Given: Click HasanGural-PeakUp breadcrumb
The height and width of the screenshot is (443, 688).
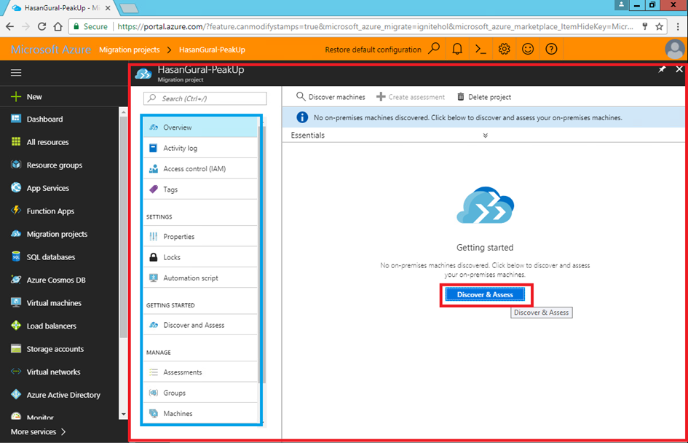Looking at the screenshot, I should click(212, 50).
